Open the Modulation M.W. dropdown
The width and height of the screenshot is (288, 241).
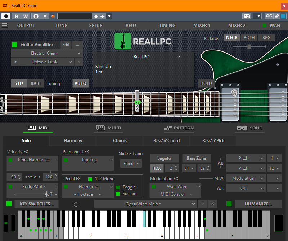tap(246, 178)
